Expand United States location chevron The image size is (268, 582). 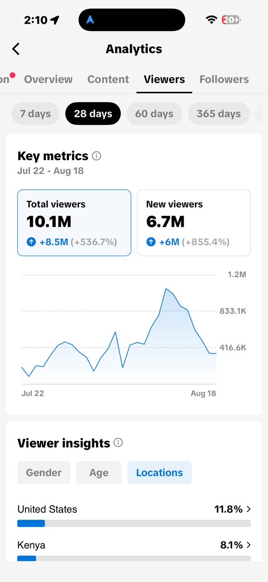249,509
